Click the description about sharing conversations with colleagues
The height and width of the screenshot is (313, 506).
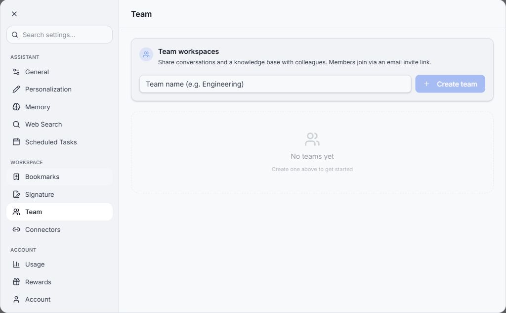coord(295,62)
